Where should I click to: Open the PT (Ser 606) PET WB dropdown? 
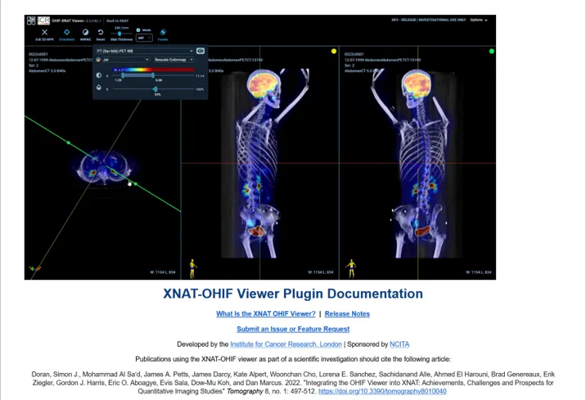145,51
